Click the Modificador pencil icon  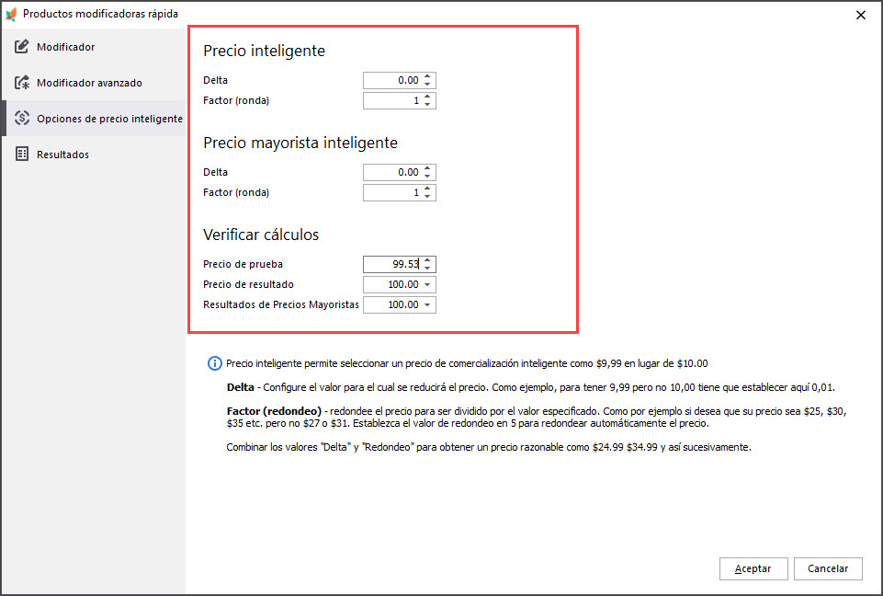[21, 46]
